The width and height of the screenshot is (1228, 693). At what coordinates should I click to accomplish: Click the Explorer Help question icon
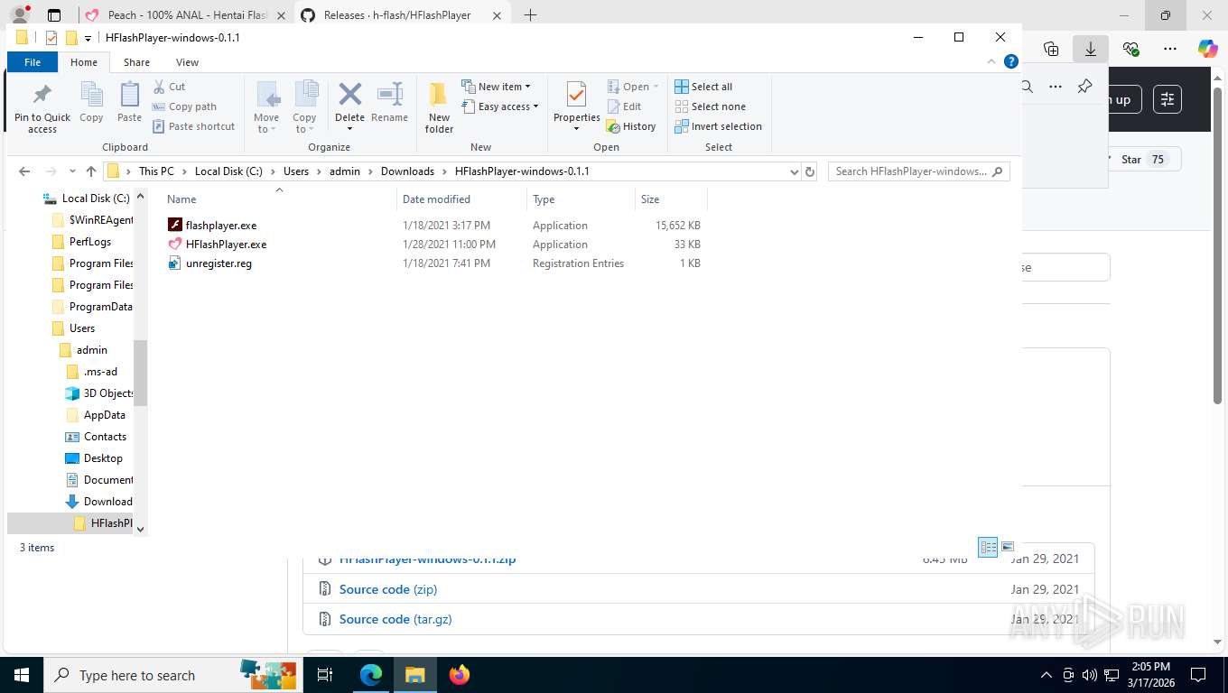[1012, 62]
